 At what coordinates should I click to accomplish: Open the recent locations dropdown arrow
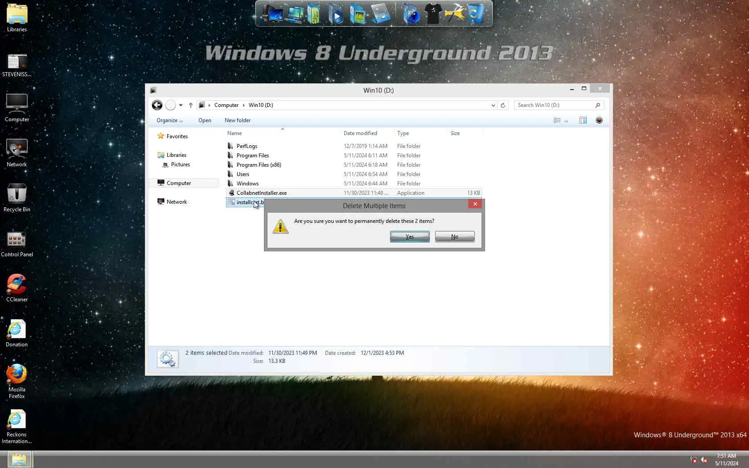[181, 105]
